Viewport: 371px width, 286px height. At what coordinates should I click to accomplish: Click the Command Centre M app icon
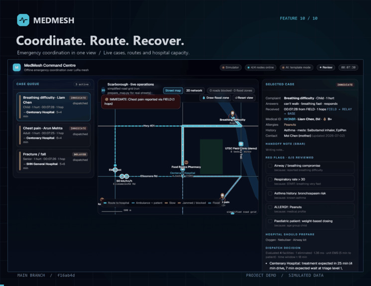click(x=16, y=67)
